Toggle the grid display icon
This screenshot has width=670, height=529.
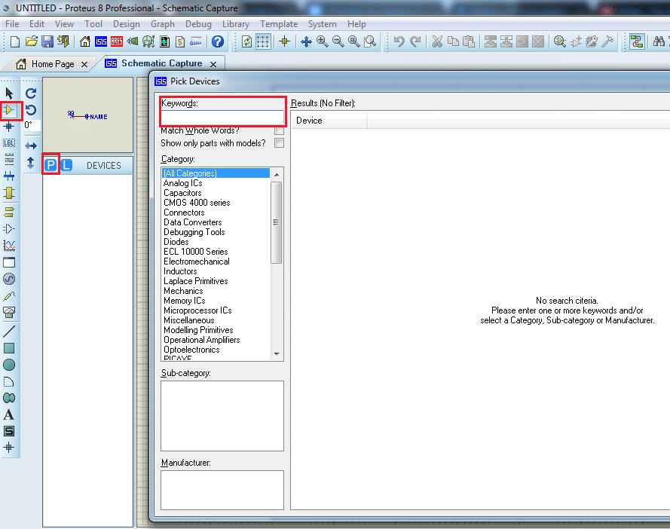pos(264,42)
